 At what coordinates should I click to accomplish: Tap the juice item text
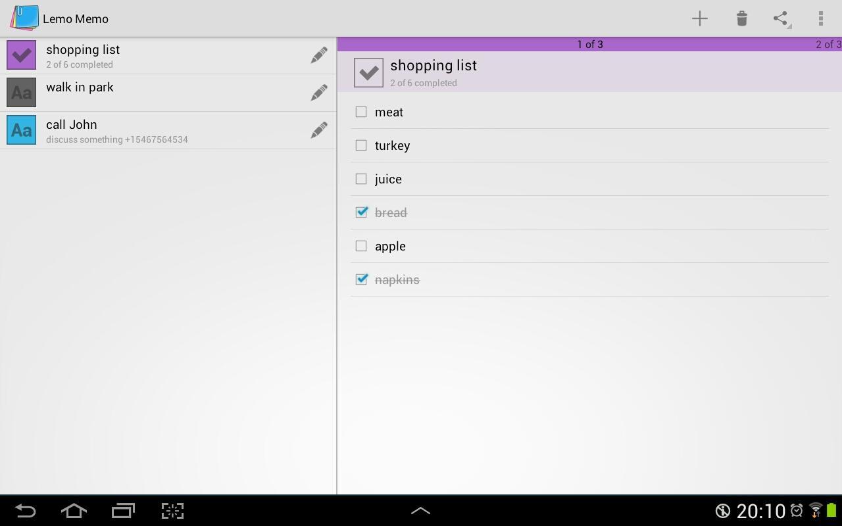(x=388, y=179)
